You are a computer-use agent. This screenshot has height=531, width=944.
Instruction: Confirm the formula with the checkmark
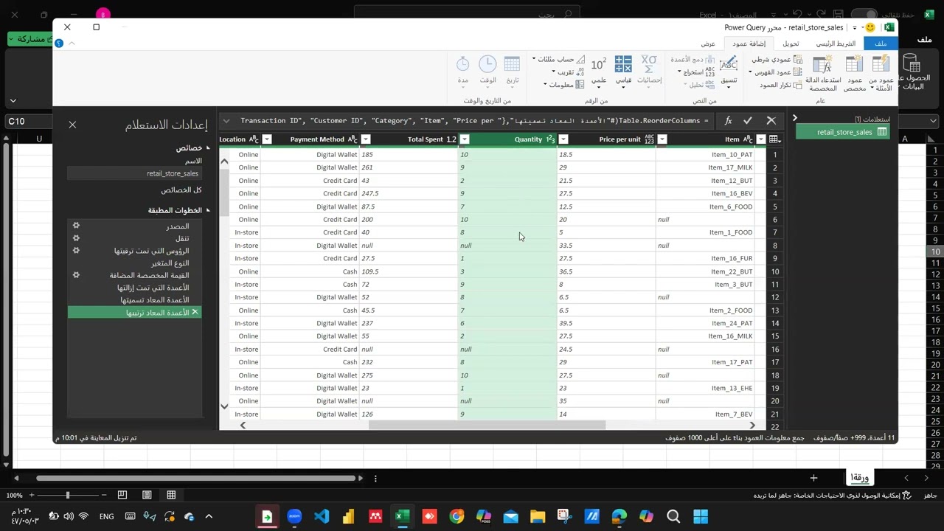coord(748,120)
